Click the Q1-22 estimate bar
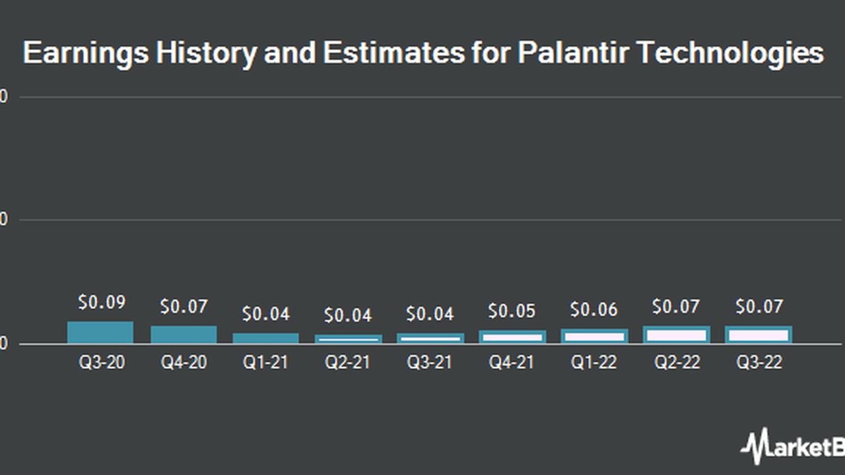The height and width of the screenshot is (475, 845). 594,336
